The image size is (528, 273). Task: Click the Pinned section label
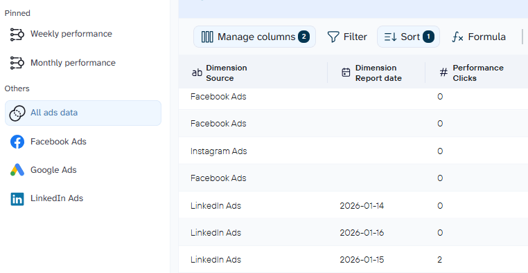17,13
